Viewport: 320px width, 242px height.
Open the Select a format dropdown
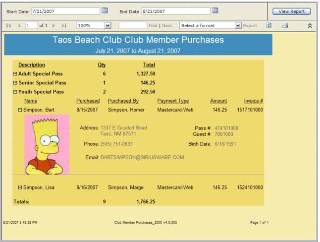238,24
